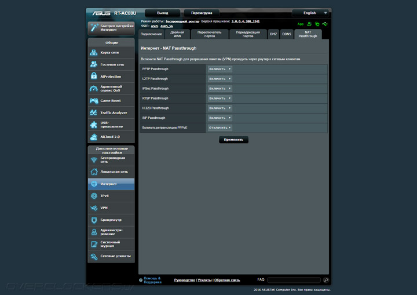This screenshot has width=417, height=295.
Task: Switch to the Переключатель портов tab
Action: [x=210, y=34]
